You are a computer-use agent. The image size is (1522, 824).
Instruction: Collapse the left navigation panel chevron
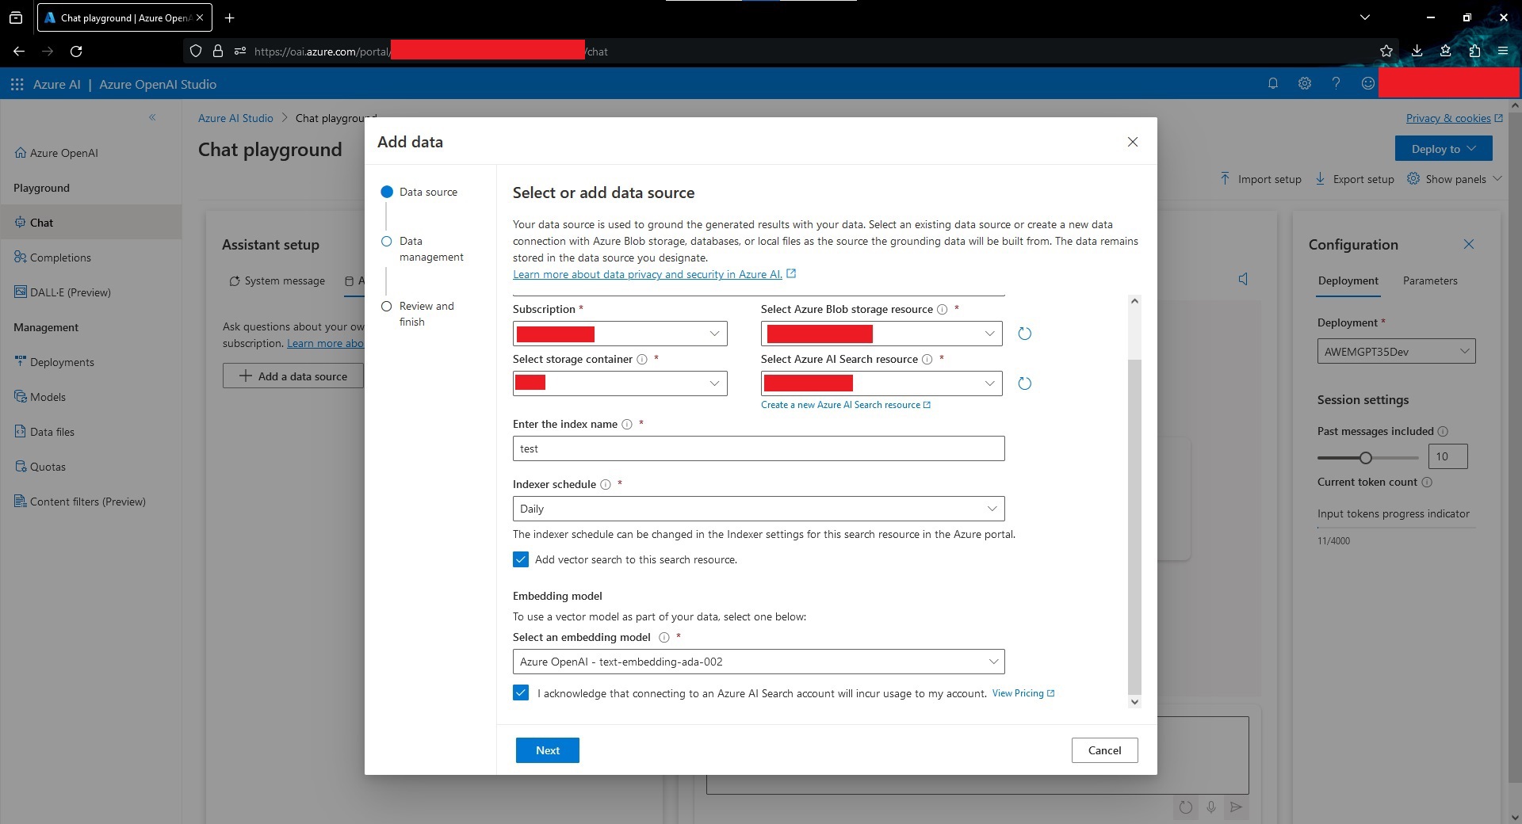(152, 117)
